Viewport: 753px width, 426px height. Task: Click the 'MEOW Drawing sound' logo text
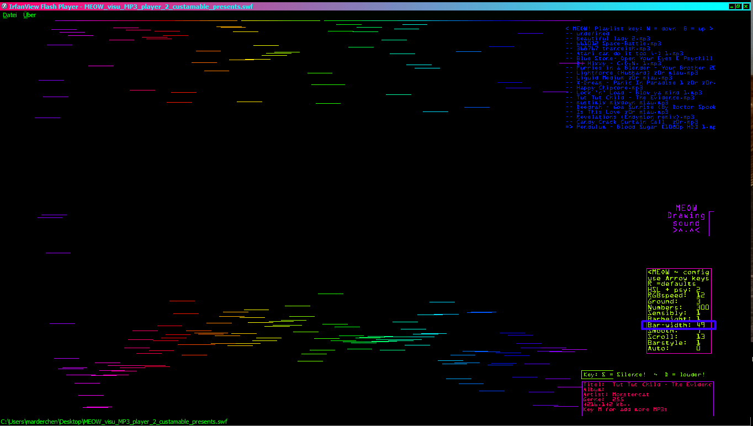pos(686,219)
